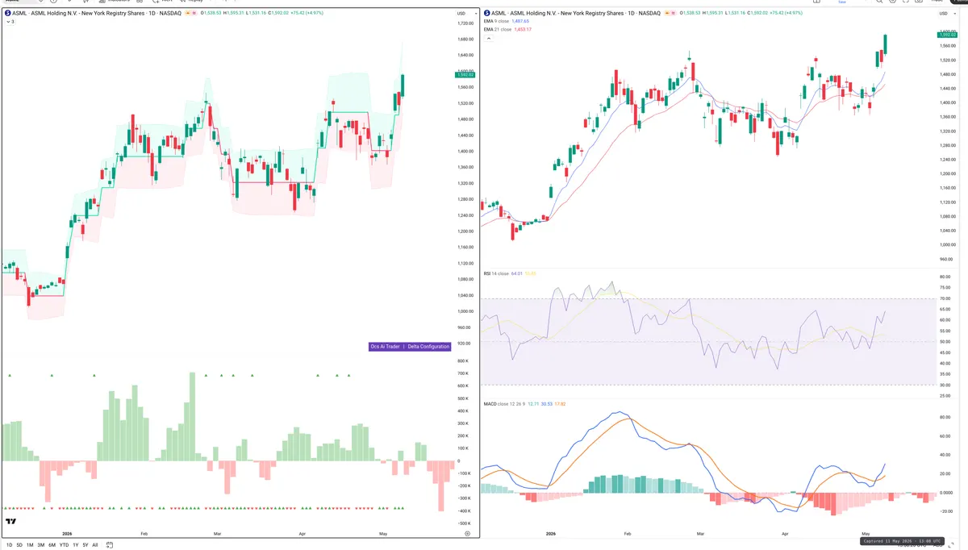This screenshot has height=550, width=968.
Task: Click the May label on right chart time axis
Action: [865, 534]
